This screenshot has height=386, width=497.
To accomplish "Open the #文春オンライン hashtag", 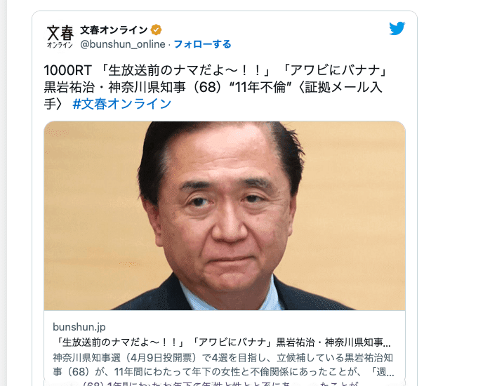I will point(122,104).
